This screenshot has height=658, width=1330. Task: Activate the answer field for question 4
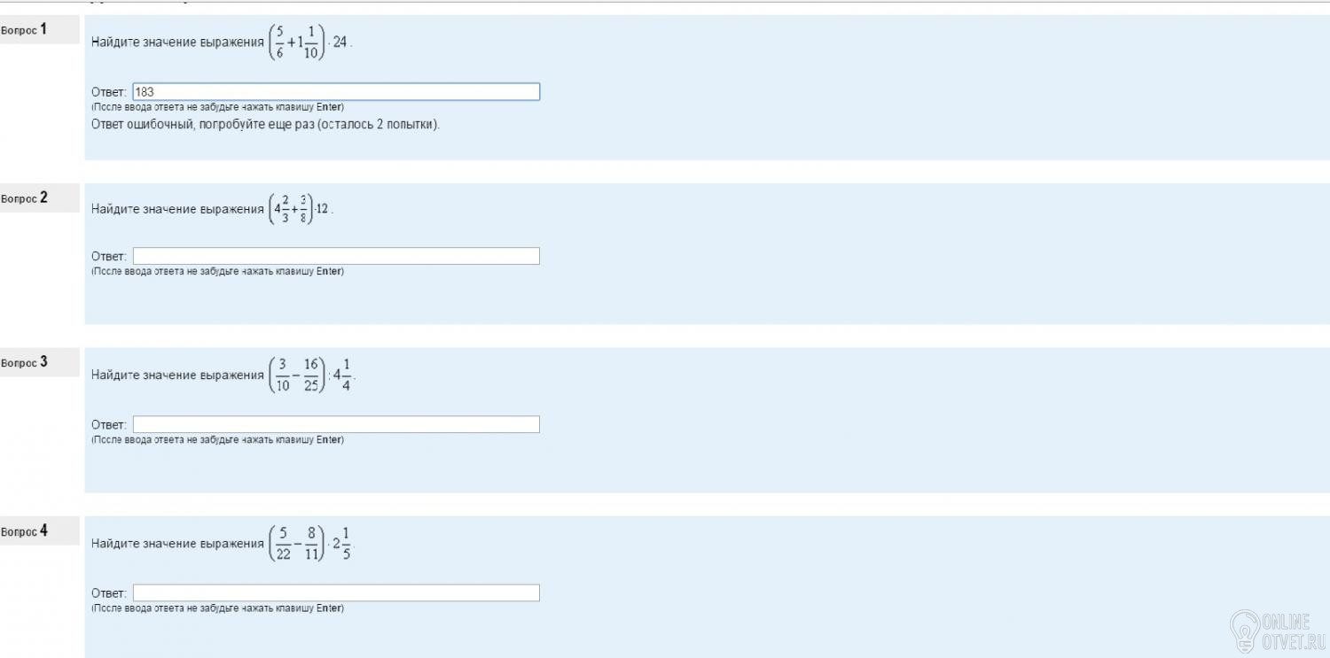tap(335, 592)
